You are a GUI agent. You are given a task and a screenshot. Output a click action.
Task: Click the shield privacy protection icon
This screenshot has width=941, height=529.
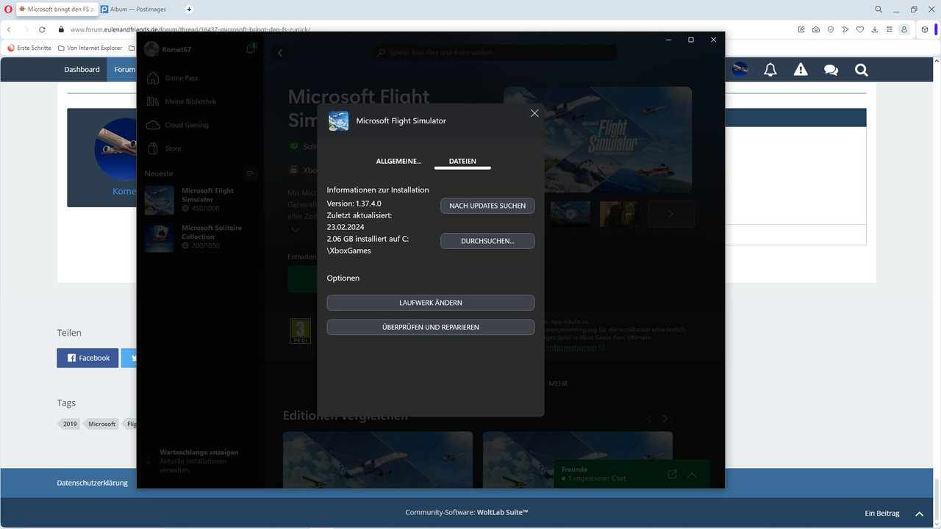click(831, 29)
